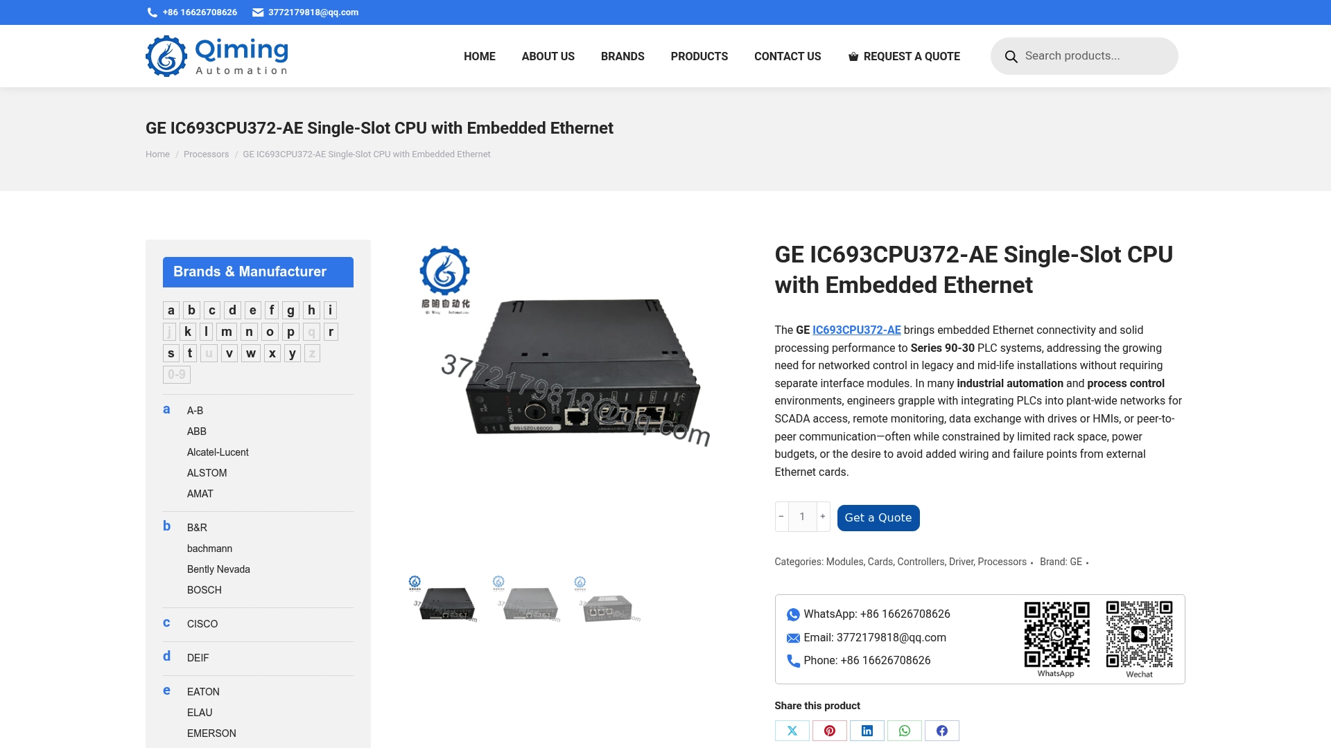
Task: Open CISCO brand link
Action: [x=202, y=624]
